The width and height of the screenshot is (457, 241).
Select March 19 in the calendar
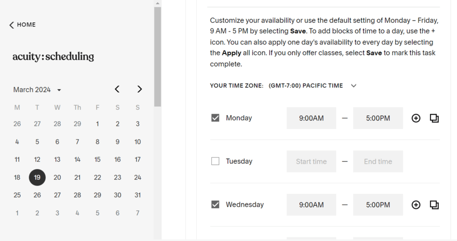(x=37, y=177)
